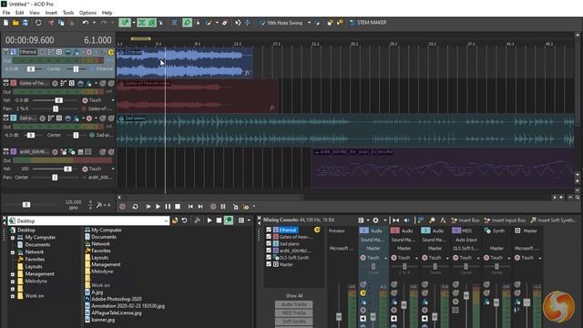Click the timeline horizontal scrollbar
The image size is (583, 328).
[x=214, y=198]
